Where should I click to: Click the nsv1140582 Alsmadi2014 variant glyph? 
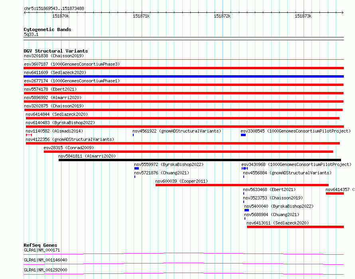[29, 135]
